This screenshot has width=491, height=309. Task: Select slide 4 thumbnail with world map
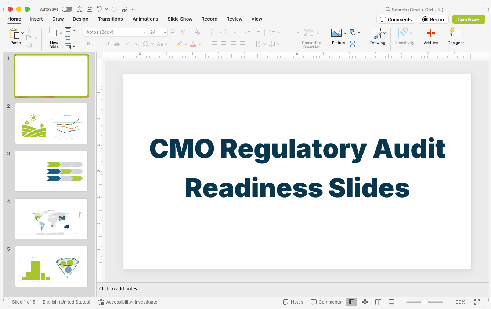(x=51, y=219)
